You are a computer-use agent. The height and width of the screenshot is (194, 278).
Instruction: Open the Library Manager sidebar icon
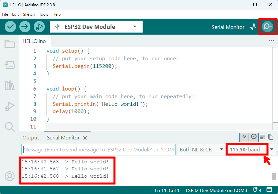10,86
